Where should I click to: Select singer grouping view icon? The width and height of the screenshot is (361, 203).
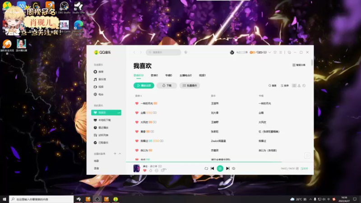pos(299,86)
